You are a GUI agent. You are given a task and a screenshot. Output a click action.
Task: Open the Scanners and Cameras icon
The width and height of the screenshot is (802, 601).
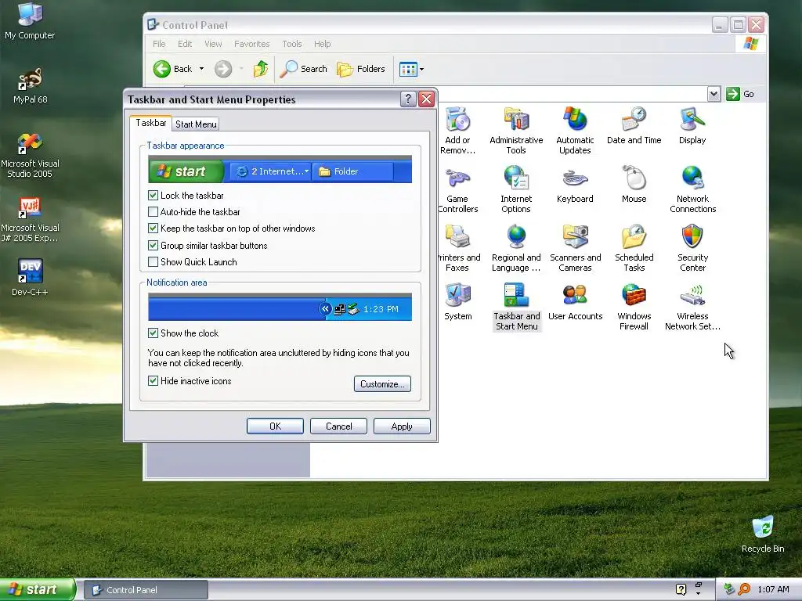[575, 248]
